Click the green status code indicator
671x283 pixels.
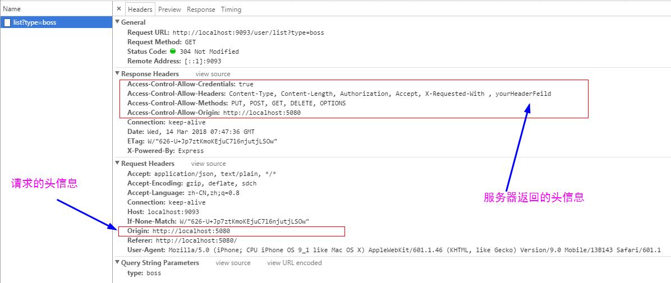[173, 52]
